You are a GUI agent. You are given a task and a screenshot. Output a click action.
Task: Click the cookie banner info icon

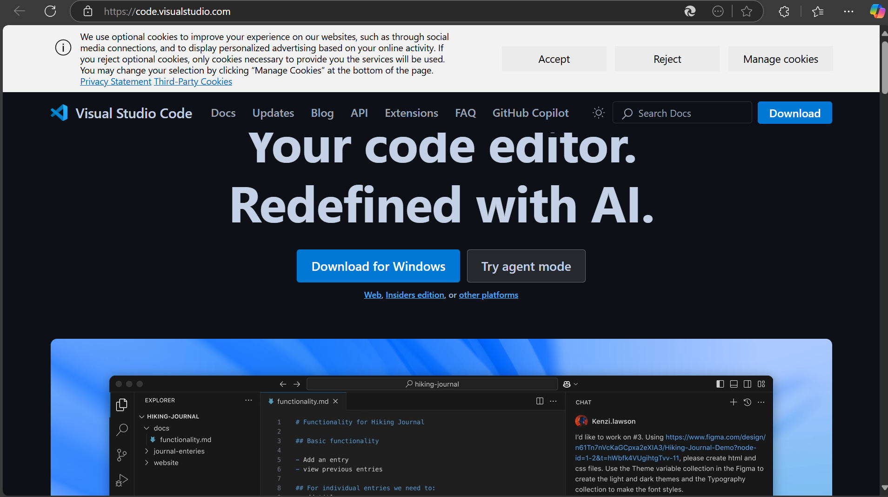point(63,47)
